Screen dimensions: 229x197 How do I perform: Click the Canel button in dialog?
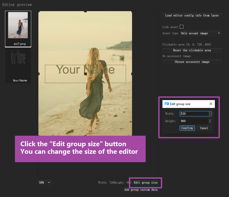[204, 128]
